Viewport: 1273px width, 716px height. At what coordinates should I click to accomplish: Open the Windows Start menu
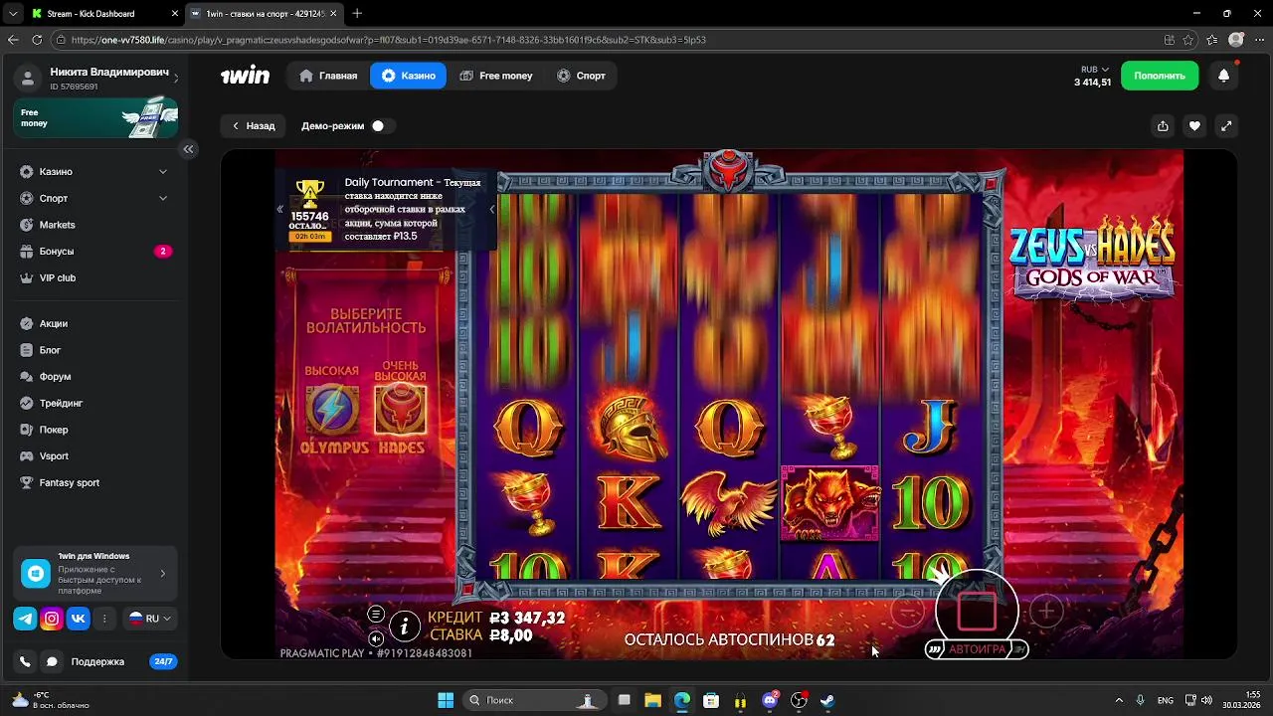point(446,700)
